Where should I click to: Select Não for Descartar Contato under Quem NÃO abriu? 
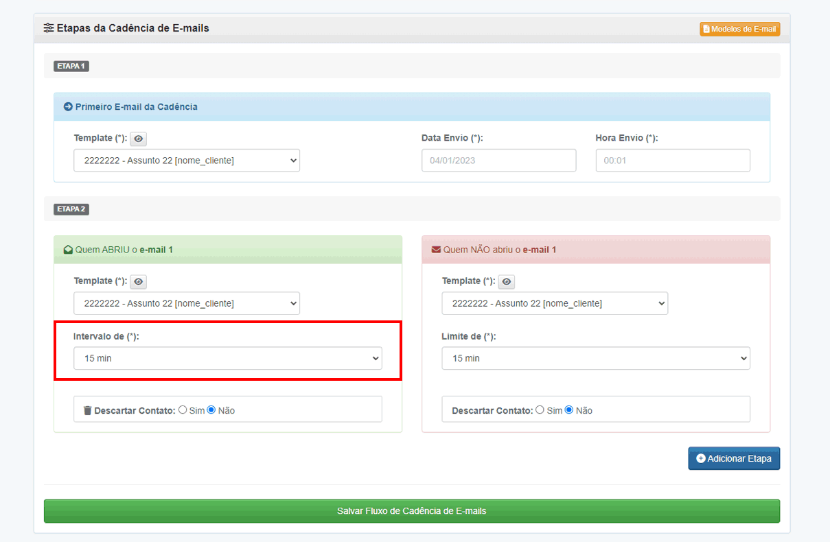tap(568, 410)
